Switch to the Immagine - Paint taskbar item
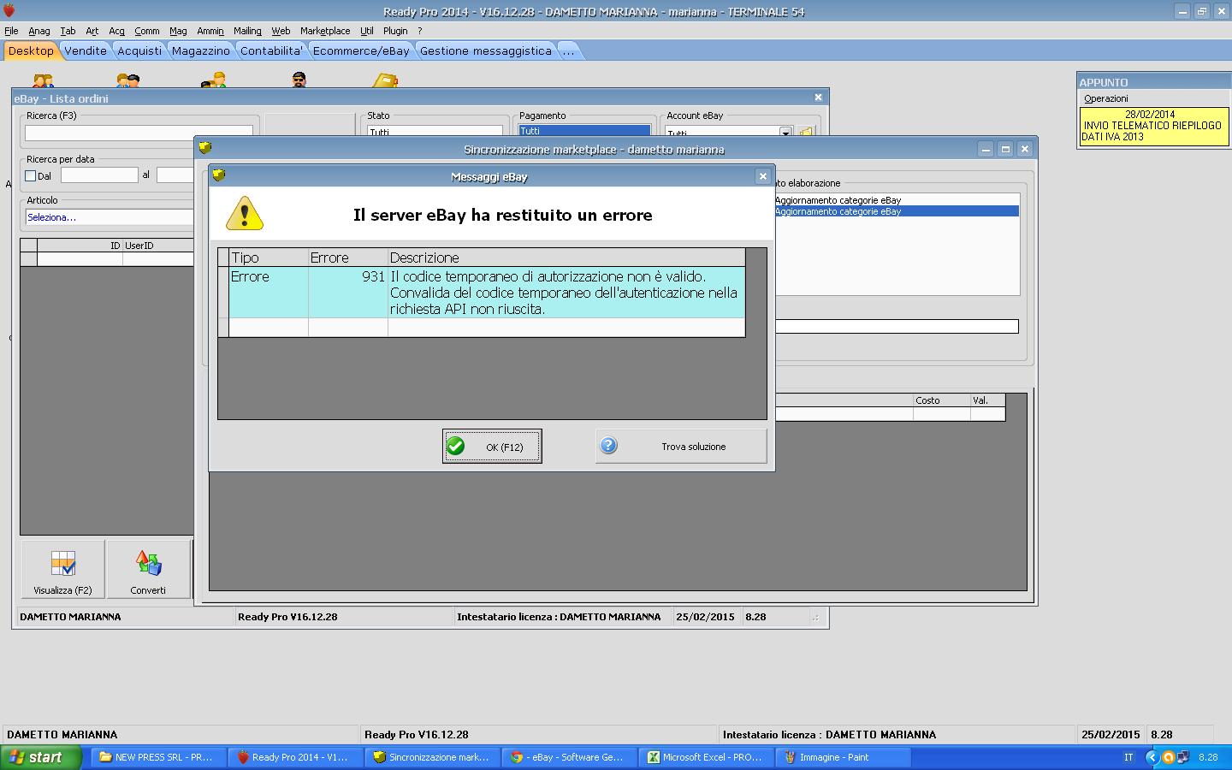Viewport: 1232px width, 770px height. (x=844, y=757)
